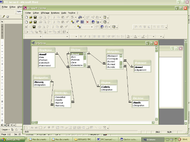Open the Relations menu
190x142 pixels.
(55, 13)
